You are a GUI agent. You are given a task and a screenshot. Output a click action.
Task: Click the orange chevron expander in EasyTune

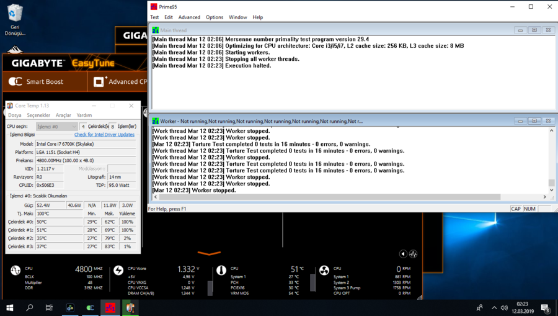point(209,253)
